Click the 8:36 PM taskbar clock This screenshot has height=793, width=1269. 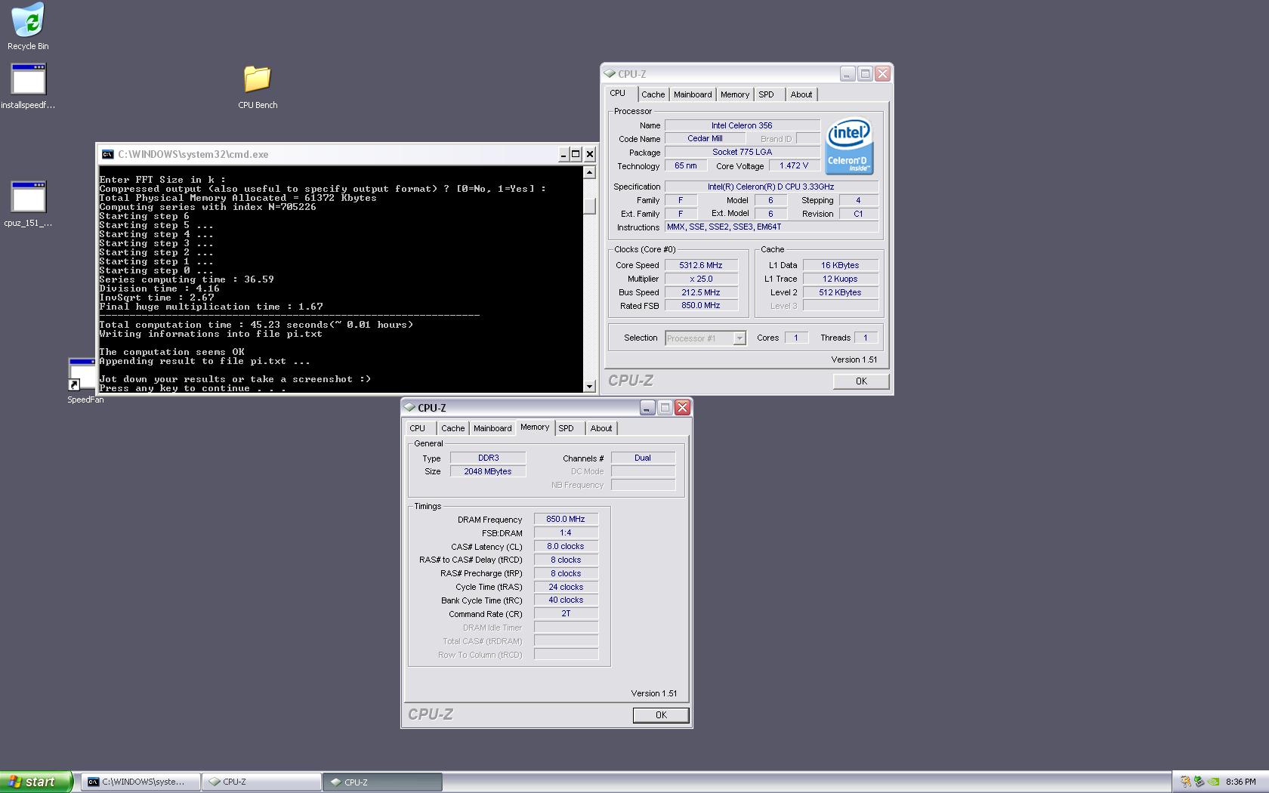point(1241,782)
